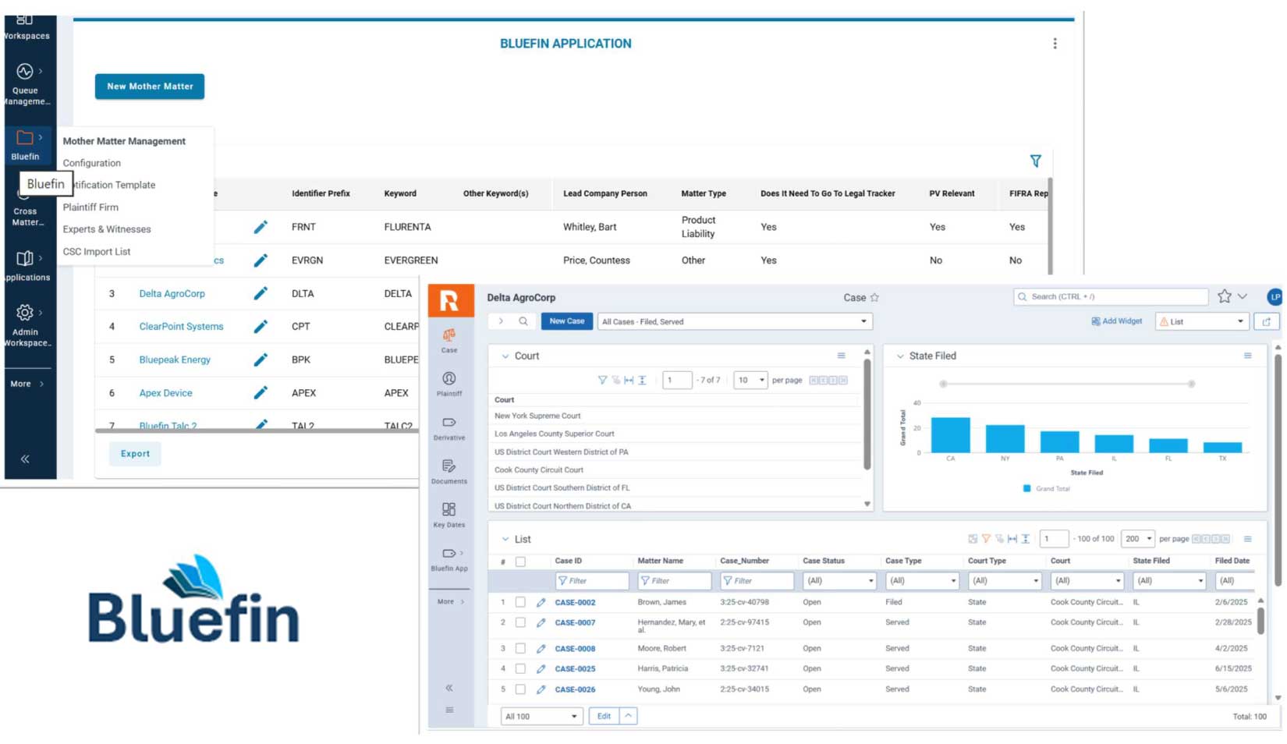Open Documents icon in Delta AgroCorp sidebar
Image resolution: width=1287 pixels, height=744 pixels.
(449, 466)
